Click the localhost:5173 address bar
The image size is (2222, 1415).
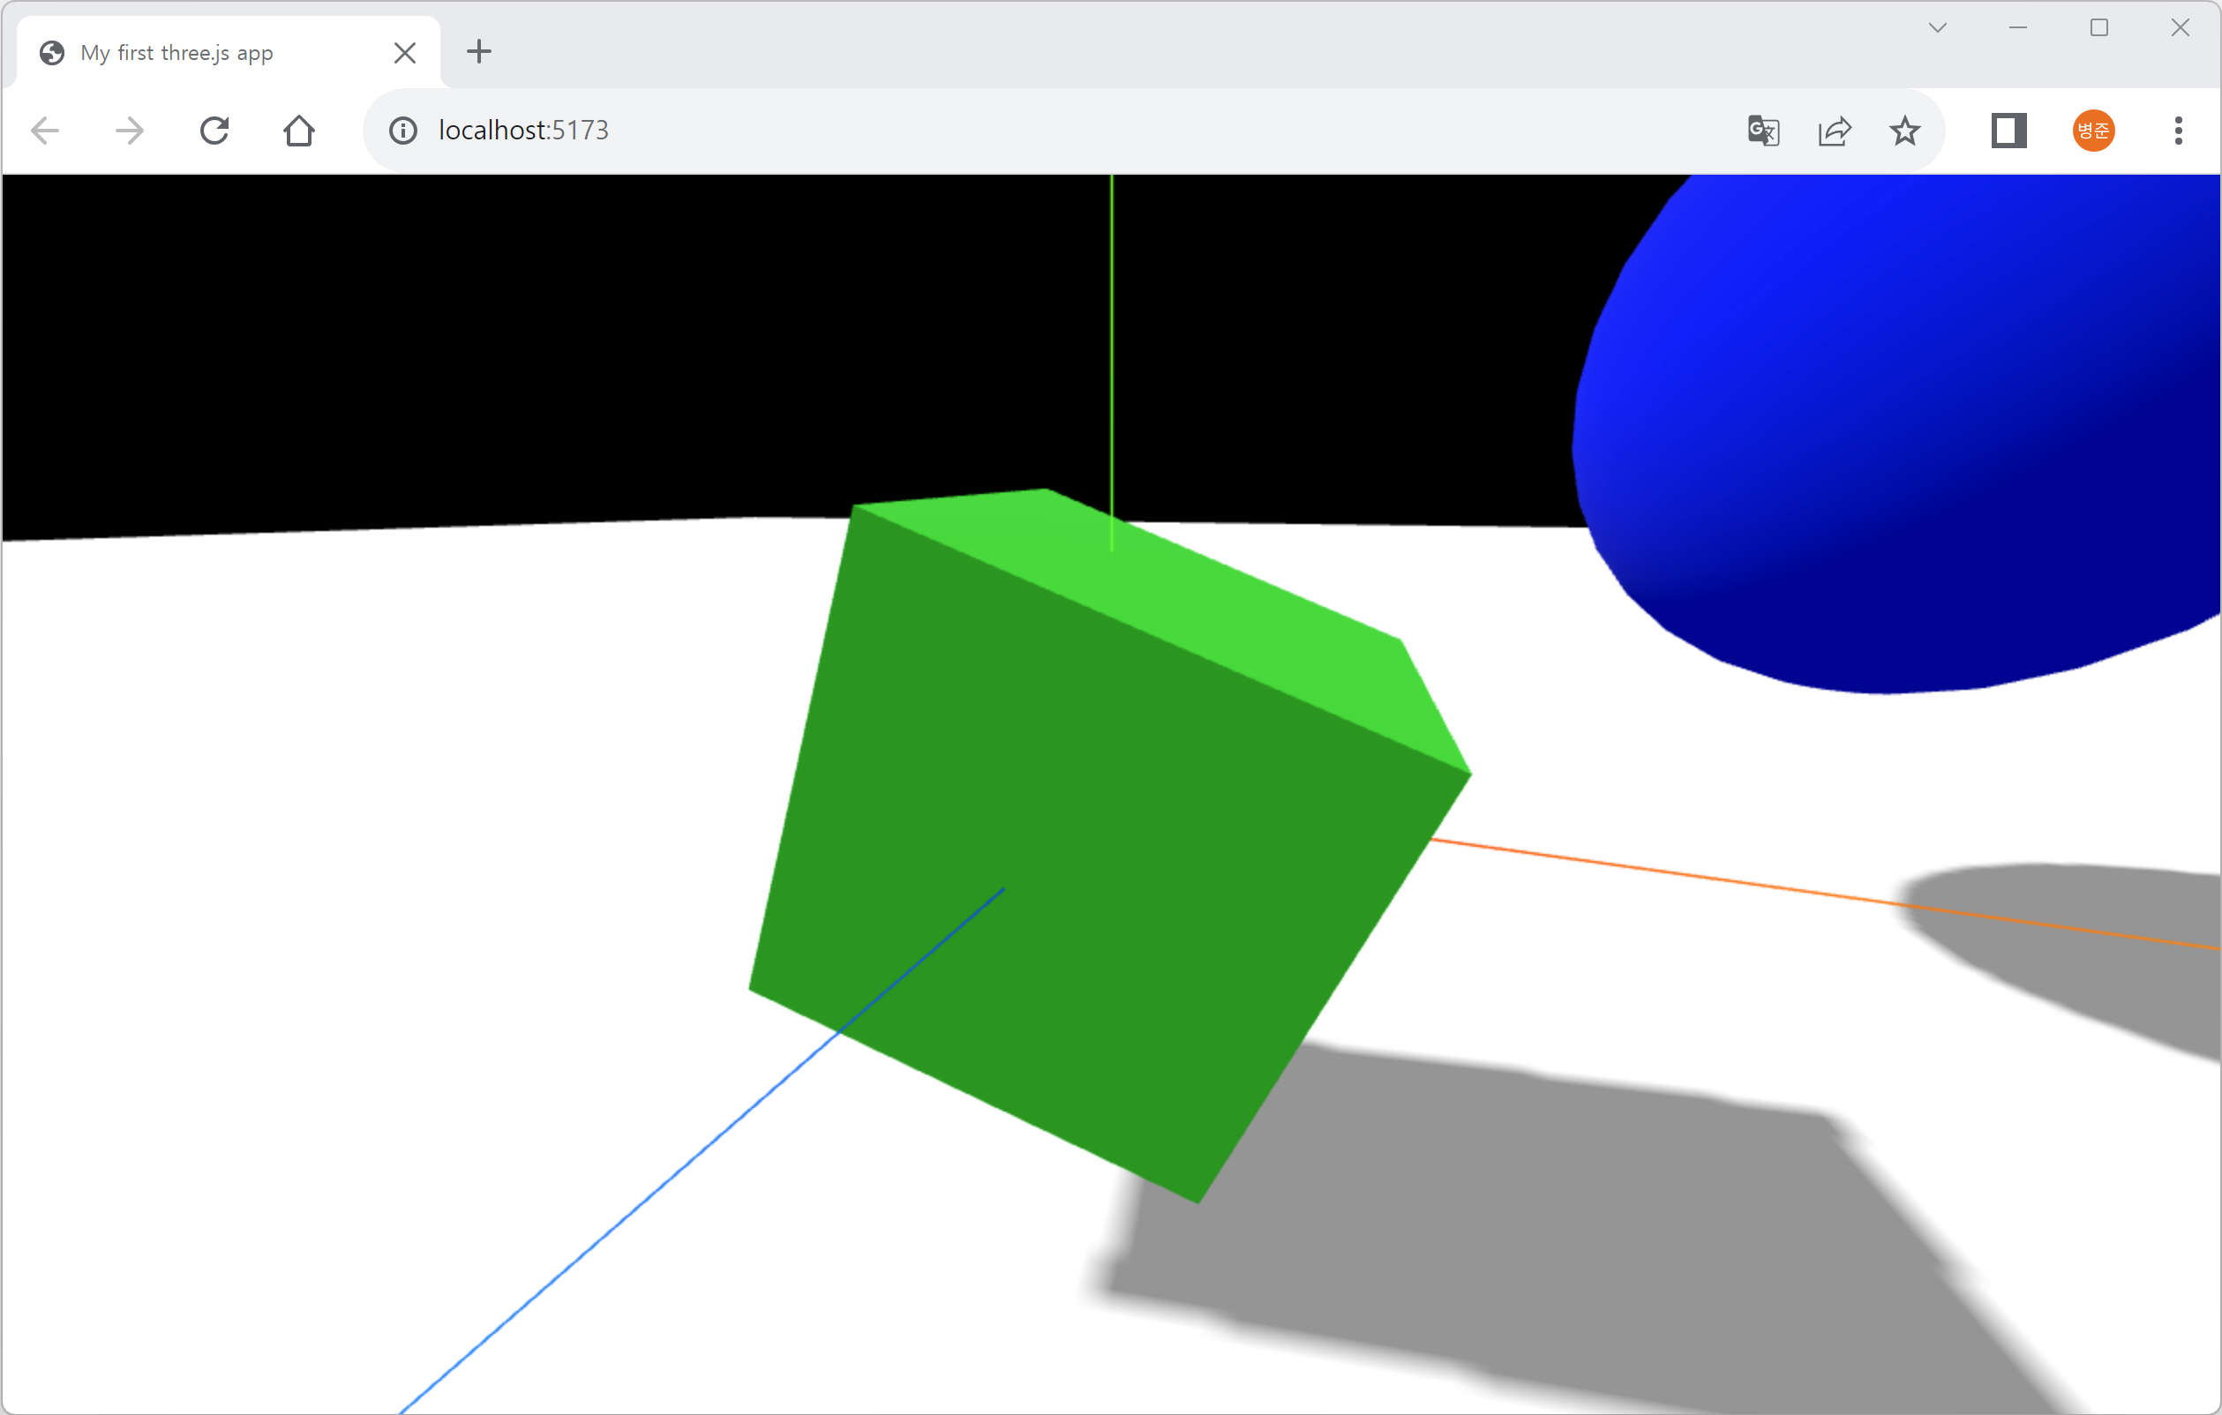point(1015,130)
